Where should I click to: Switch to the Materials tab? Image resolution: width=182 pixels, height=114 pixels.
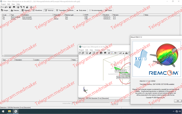(26, 10)
